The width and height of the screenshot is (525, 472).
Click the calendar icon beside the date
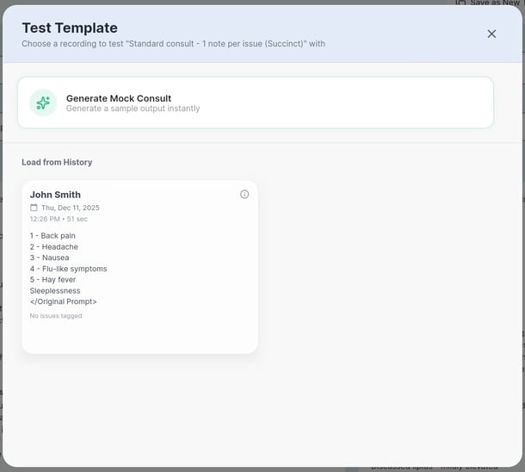click(x=34, y=208)
